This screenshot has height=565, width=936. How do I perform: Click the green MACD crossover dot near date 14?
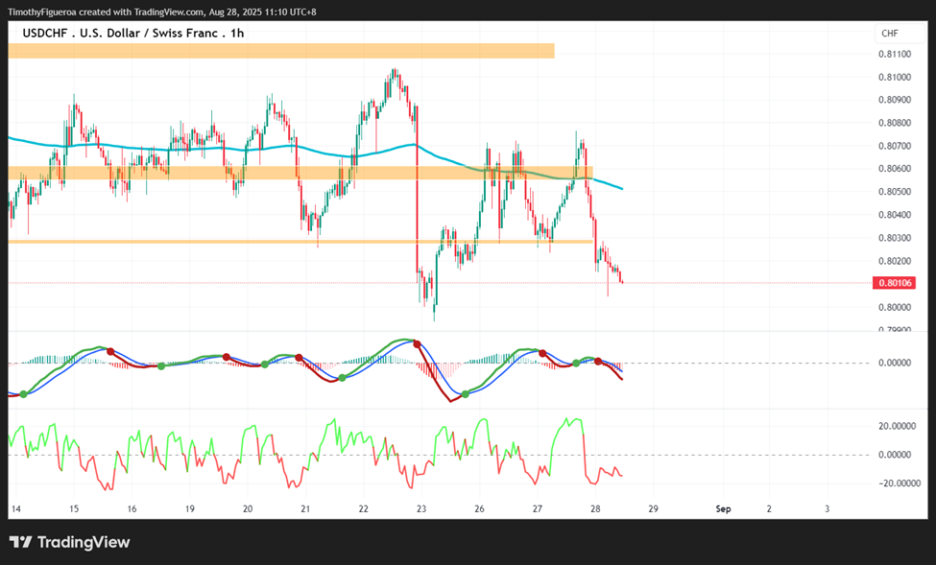click(x=24, y=394)
